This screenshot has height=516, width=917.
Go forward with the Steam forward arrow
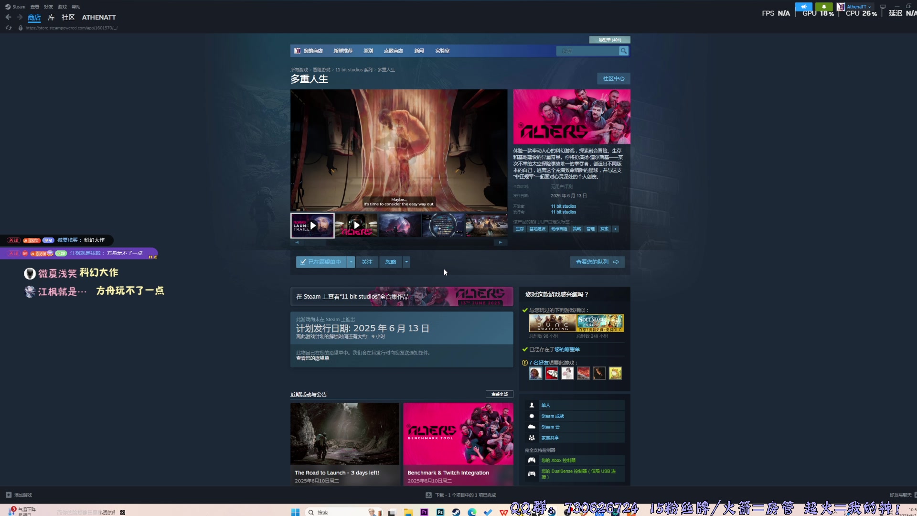[20, 17]
